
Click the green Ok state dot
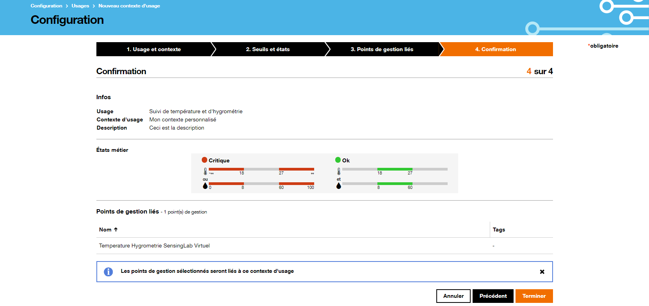coord(338,160)
